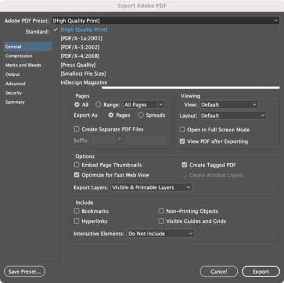Enable the Hyperlinks checkbox
The height and width of the screenshot is (283, 284).
pyautogui.click(x=77, y=221)
